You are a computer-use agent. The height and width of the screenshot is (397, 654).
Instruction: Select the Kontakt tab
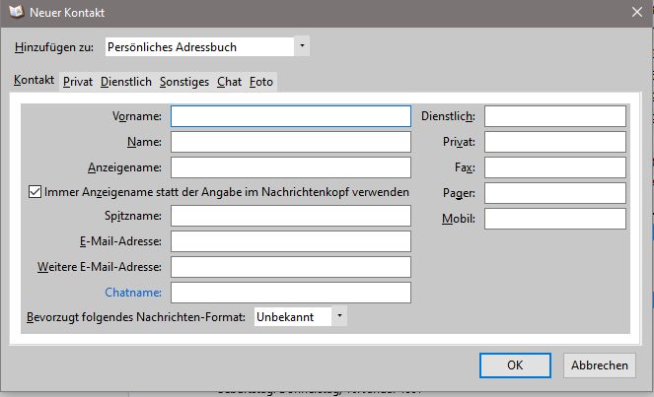35,81
